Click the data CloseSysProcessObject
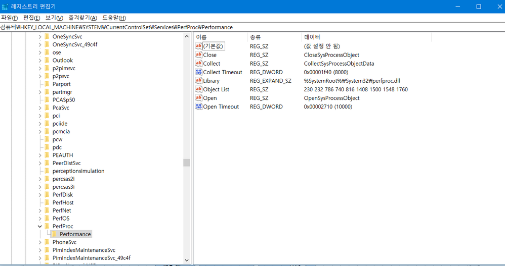Screen dimensions: 505x266 tap(331, 55)
